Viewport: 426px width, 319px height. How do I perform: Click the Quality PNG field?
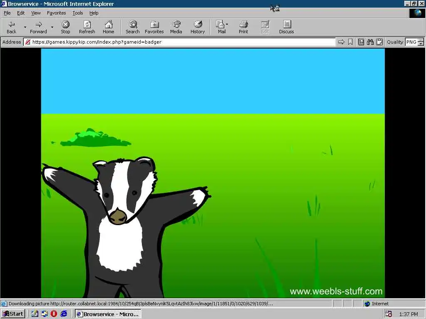click(x=411, y=42)
